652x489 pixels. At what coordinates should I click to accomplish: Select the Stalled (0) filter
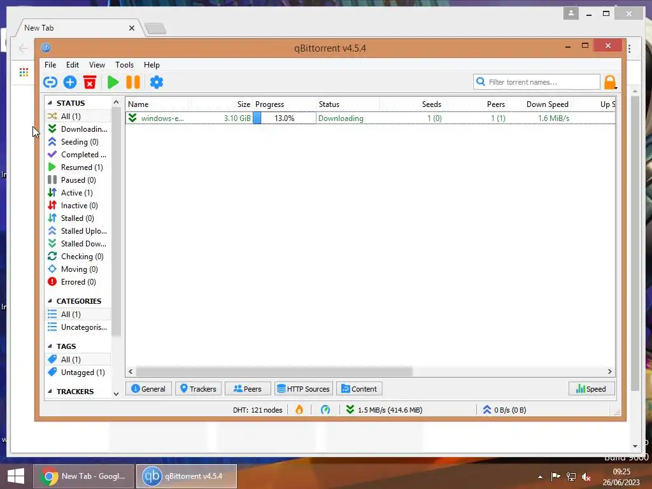pyautogui.click(x=78, y=218)
